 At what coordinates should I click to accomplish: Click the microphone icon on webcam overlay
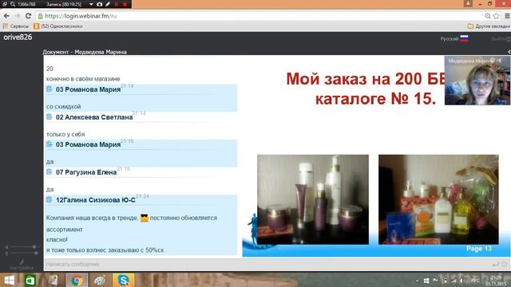[x=492, y=61]
